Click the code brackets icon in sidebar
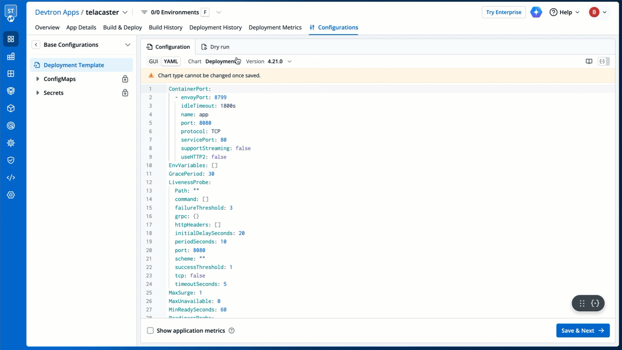 tap(11, 178)
